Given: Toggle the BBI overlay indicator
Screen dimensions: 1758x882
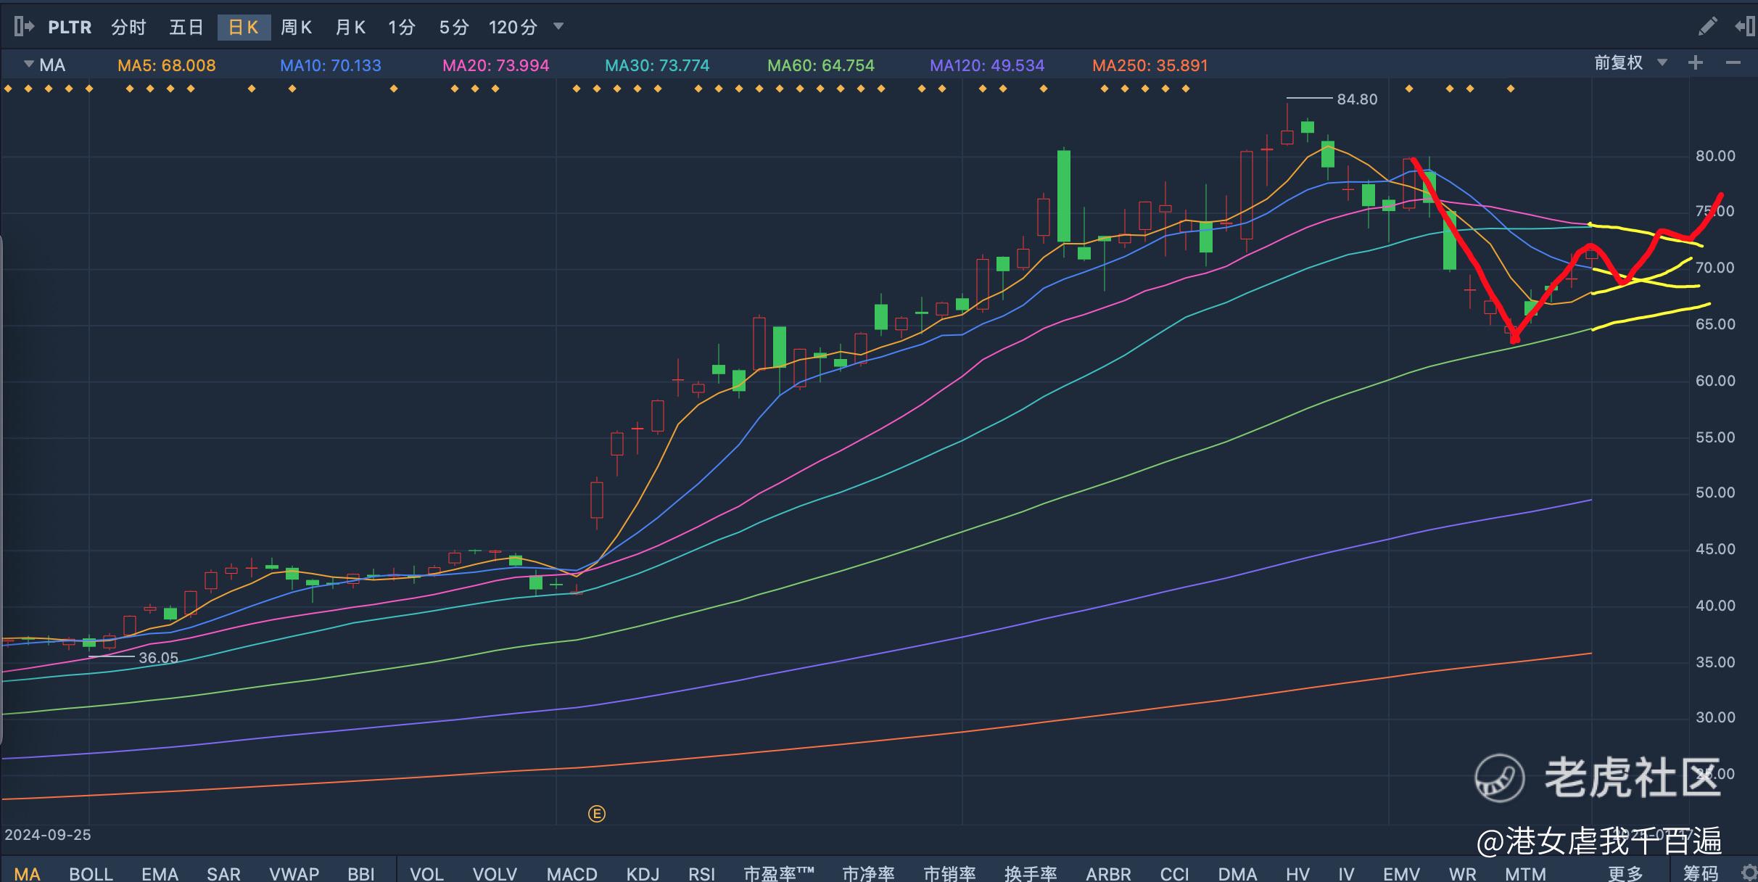Looking at the screenshot, I should 361,873.
